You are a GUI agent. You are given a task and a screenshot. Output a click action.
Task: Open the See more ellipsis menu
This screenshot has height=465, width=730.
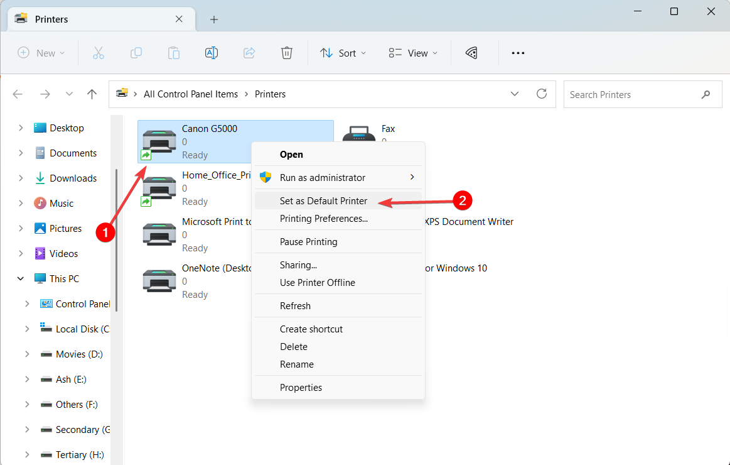(518, 53)
